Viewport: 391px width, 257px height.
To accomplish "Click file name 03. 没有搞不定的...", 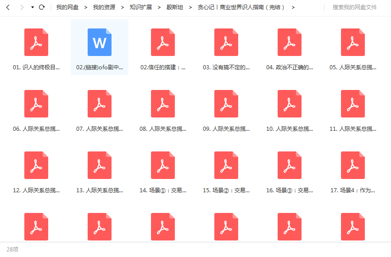I will 226,67.
